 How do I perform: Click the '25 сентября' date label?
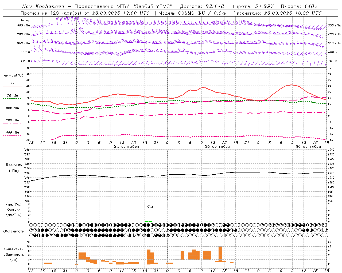point(217,147)
